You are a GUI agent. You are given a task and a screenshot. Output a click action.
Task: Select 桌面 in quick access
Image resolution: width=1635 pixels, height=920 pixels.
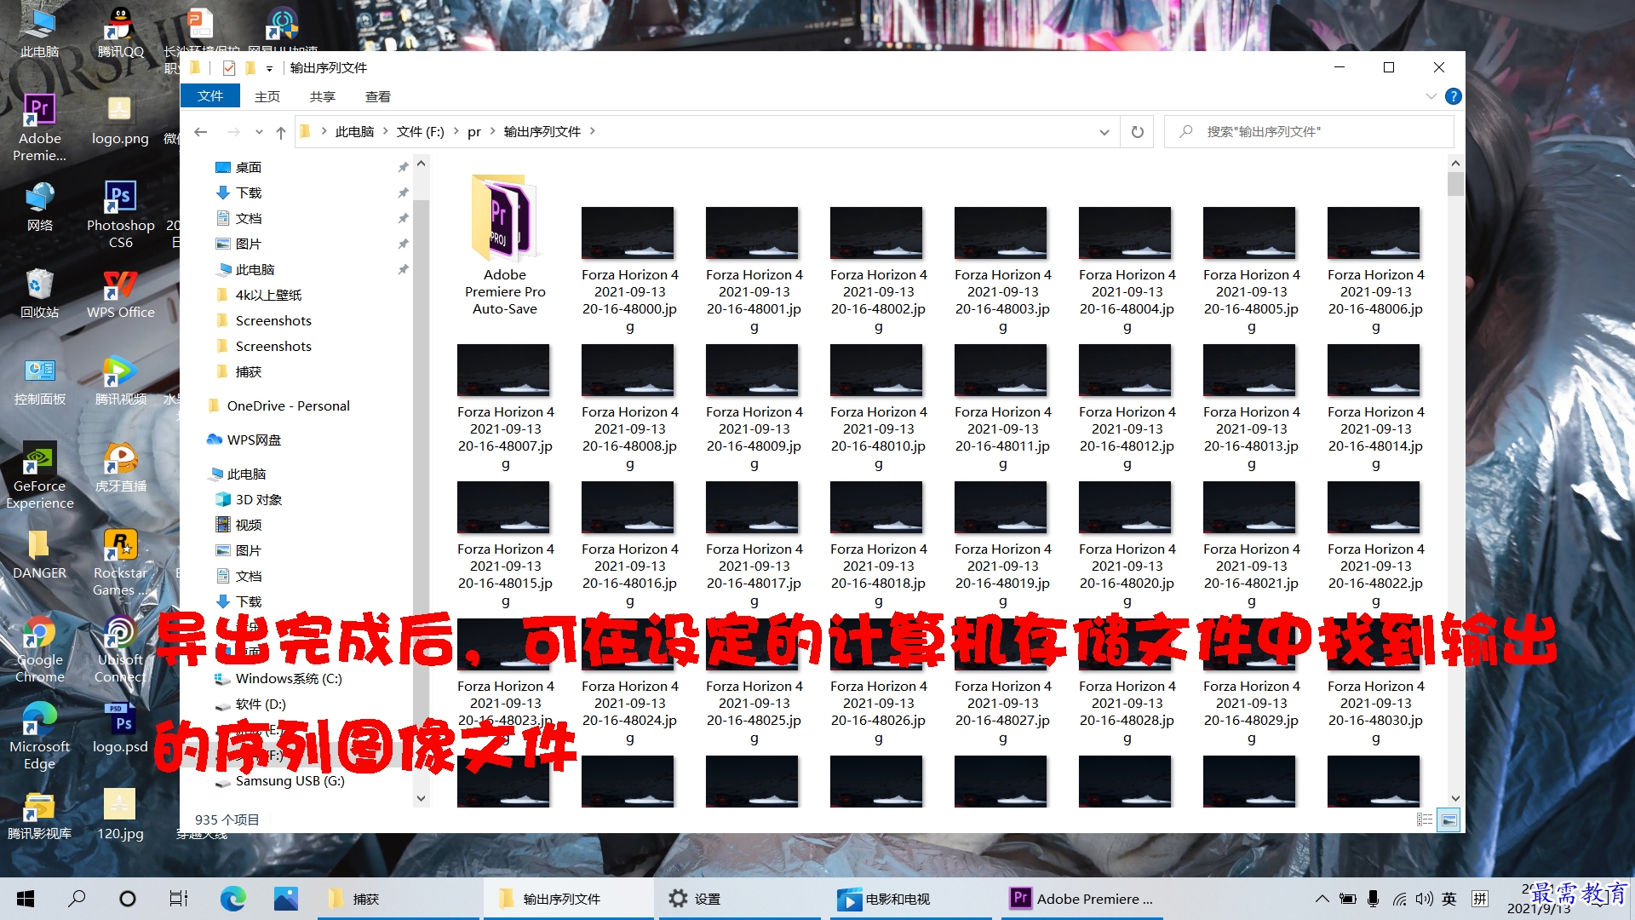[x=249, y=168]
